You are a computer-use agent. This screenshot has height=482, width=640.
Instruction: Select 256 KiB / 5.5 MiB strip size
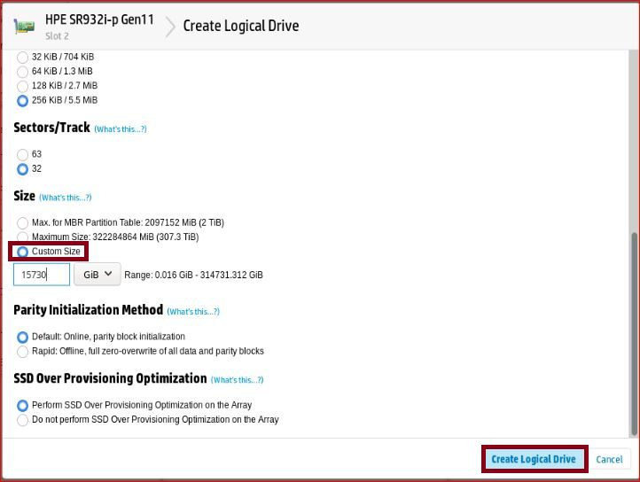23,101
